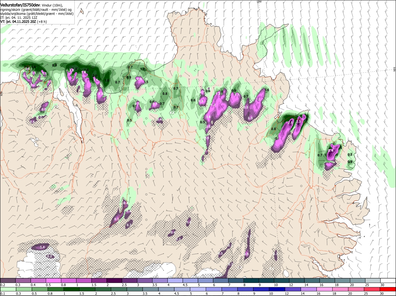
Task: Click the '2.4' precipitation value on the map
Action: (330, 151)
